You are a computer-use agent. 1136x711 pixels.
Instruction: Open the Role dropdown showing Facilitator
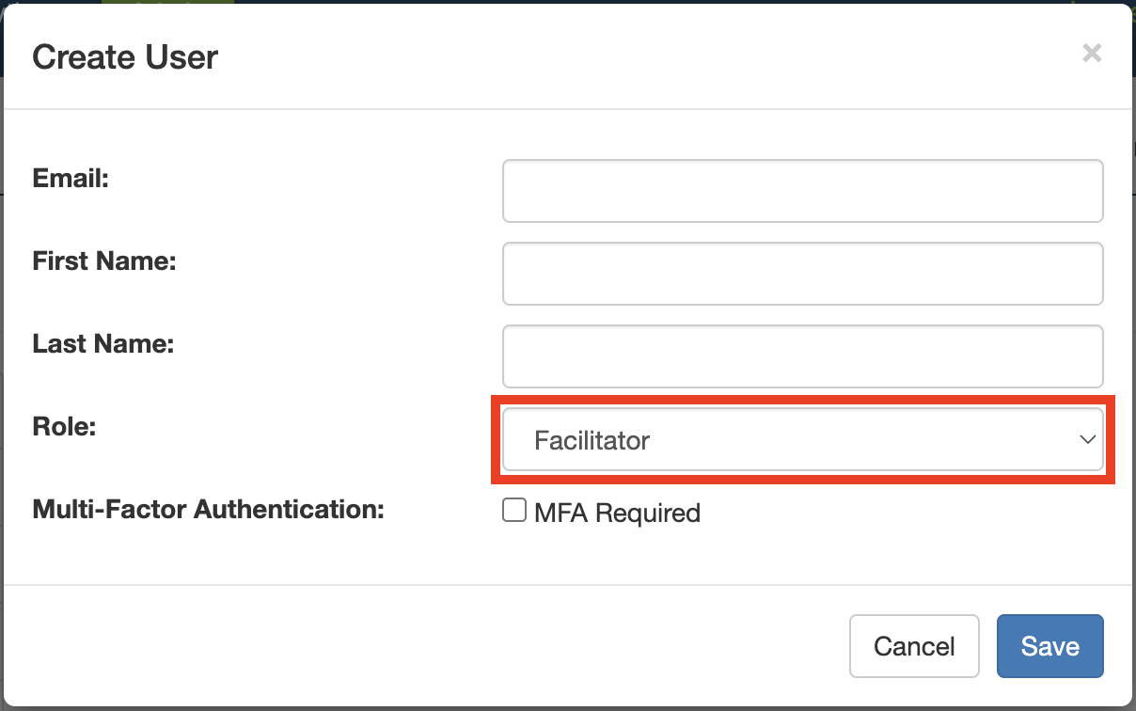[x=802, y=439]
